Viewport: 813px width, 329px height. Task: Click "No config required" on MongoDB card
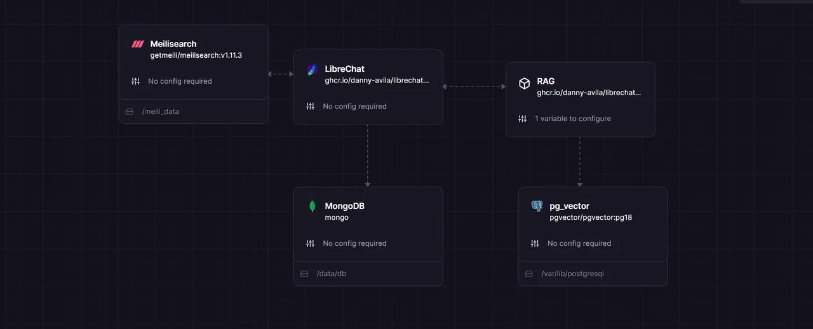pyautogui.click(x=355, y=243)
